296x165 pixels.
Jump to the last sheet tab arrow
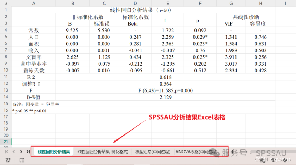tap(28, 152)
